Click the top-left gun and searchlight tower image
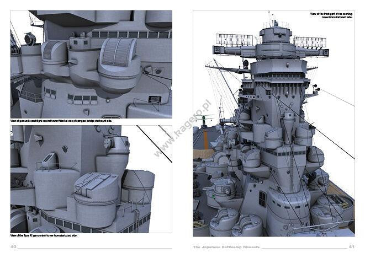Screen dimensions: 365x258 pyautogui.click(x=91, y=63)
